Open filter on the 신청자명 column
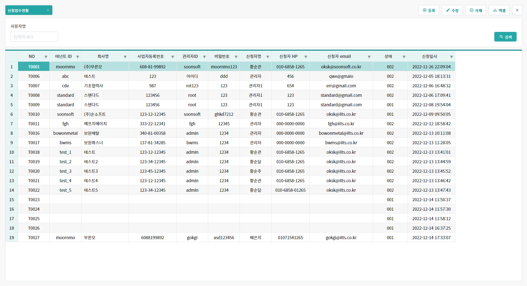 click(x=268, y=57)
